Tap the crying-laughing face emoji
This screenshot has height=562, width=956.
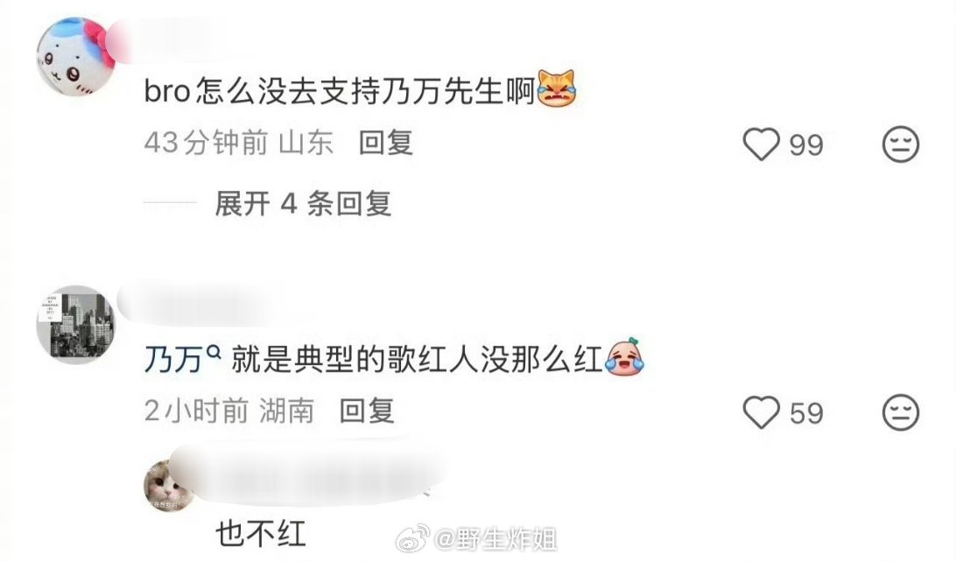(623, 356)
